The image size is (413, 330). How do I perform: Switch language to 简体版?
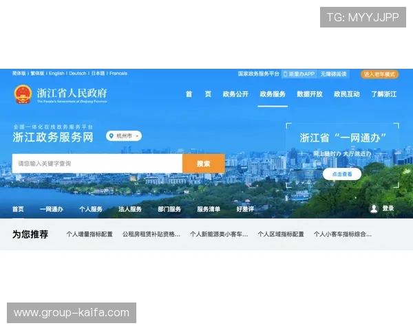(x=19, y=73)
